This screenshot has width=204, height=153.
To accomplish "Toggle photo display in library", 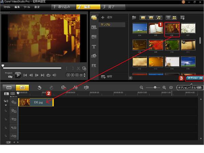I will [x=151, y=17].
